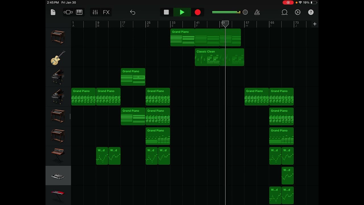Screen dimensions: 364x205
Task: Undo the last action
Action: 133,12
